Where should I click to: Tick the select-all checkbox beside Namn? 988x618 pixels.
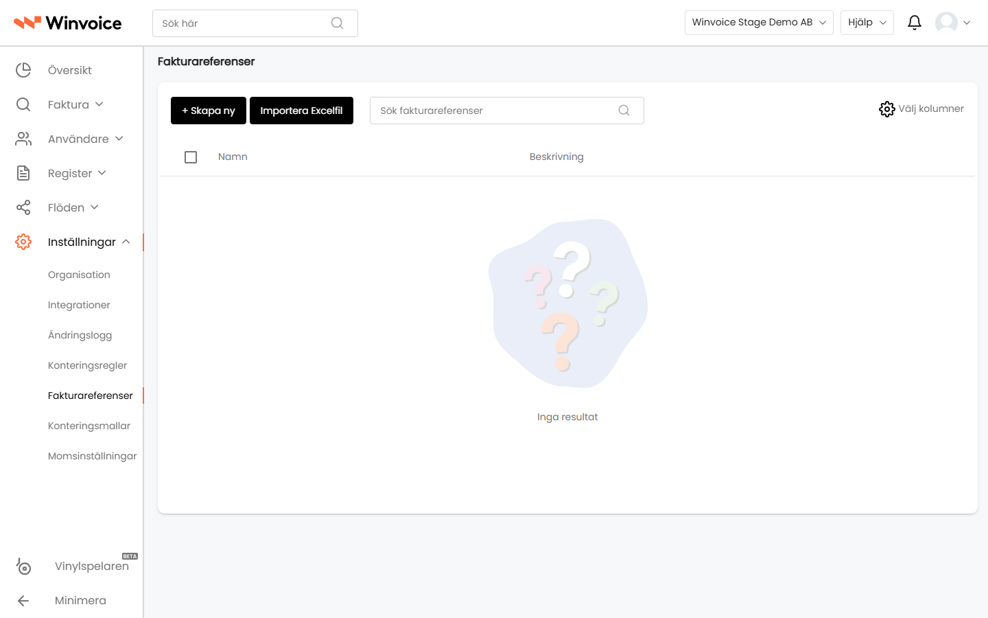click(191, 157)
